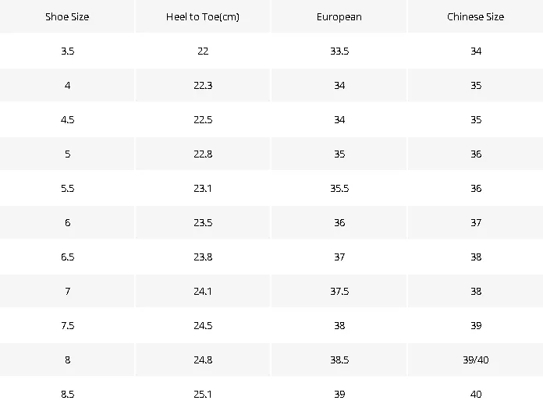
Task: Click European size 33.5 cell
Action: coord(339,51)
